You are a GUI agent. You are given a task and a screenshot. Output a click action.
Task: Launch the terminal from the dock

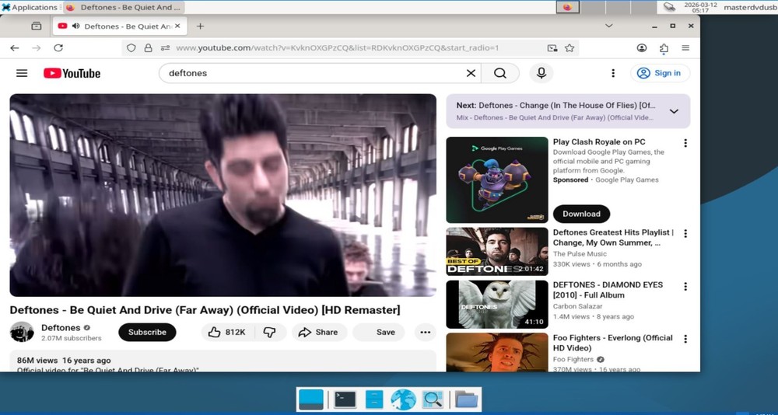345,399
